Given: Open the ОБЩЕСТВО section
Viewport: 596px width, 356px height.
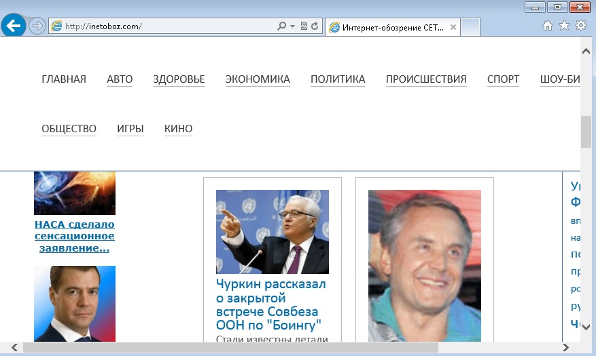Looking at the screenshot, I should 69,129.
